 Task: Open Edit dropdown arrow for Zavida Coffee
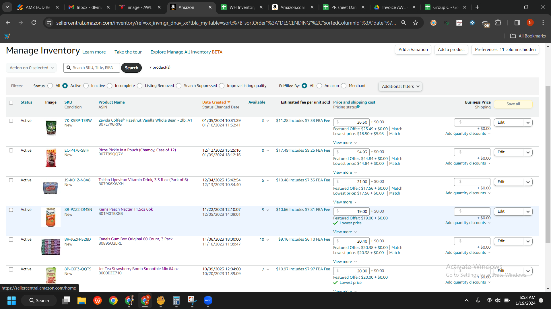(x=528, y=122)
